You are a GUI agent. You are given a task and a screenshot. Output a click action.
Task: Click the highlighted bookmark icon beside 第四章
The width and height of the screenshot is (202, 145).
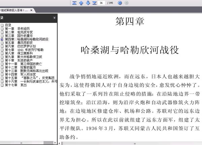coord(2,39)
